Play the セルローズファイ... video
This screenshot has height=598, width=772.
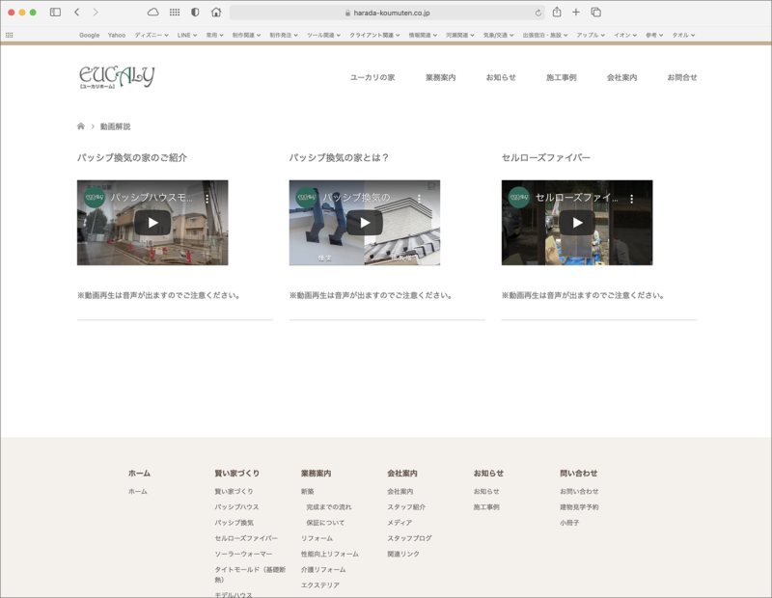tap(577, 223)
